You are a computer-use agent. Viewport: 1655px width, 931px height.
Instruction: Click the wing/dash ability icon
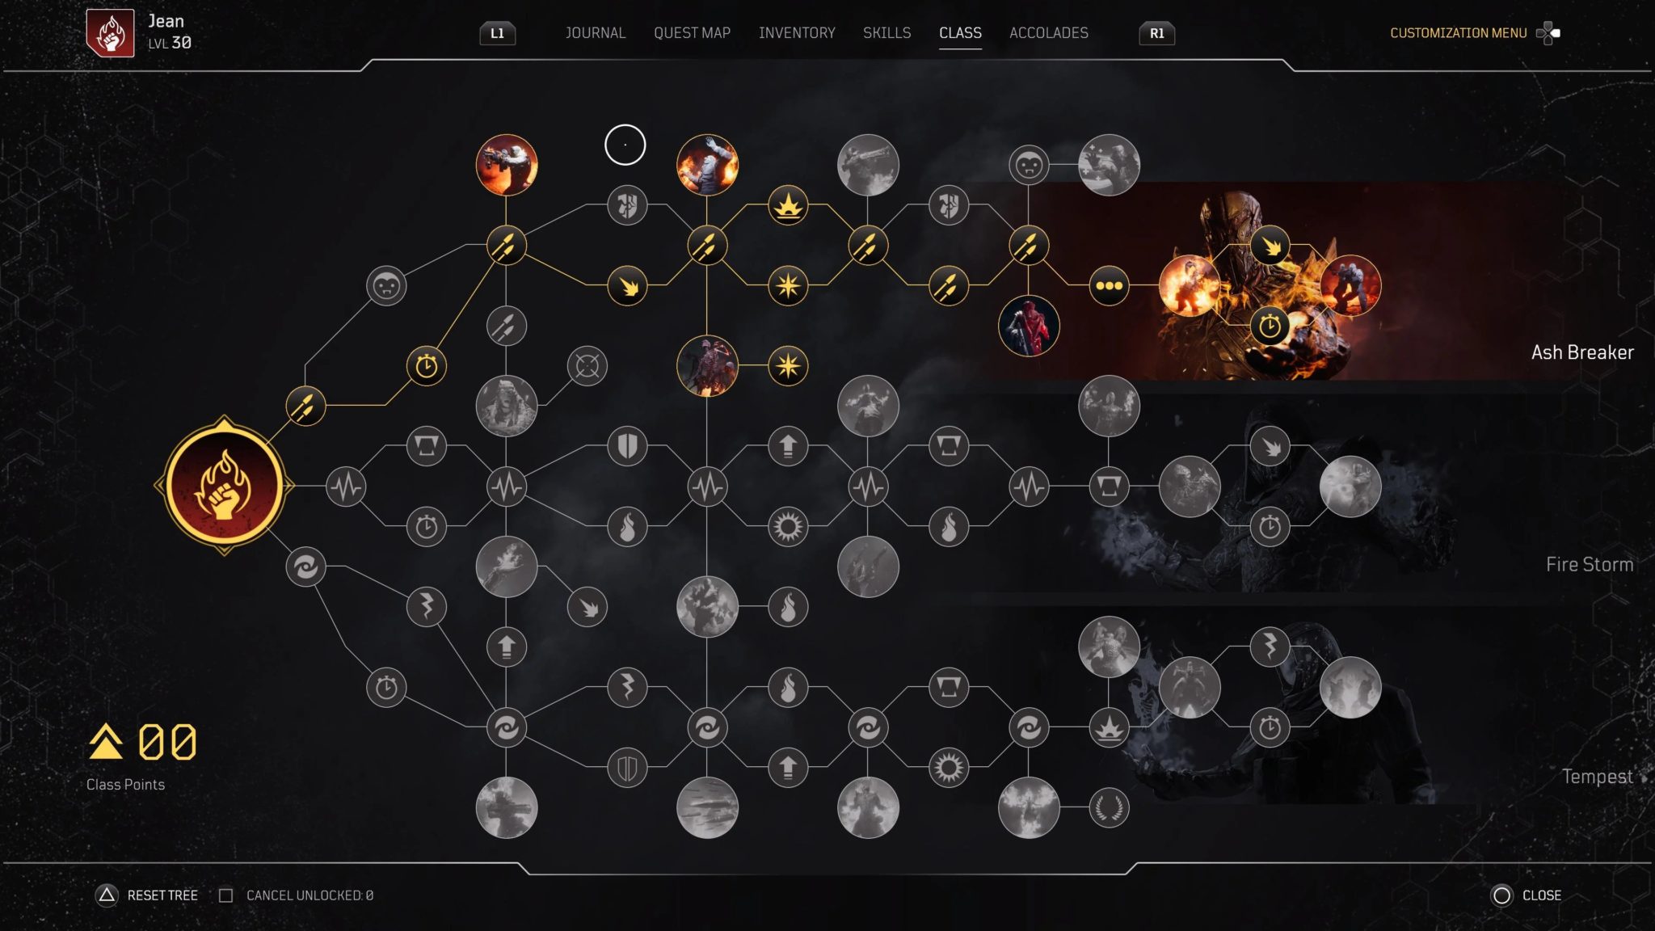pyautogui.click(x=627, y=284)
